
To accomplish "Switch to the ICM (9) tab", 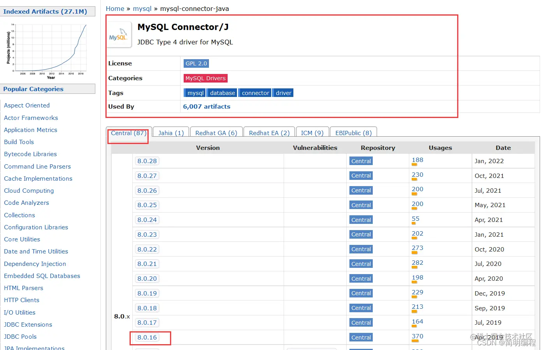I will point(312,133).
